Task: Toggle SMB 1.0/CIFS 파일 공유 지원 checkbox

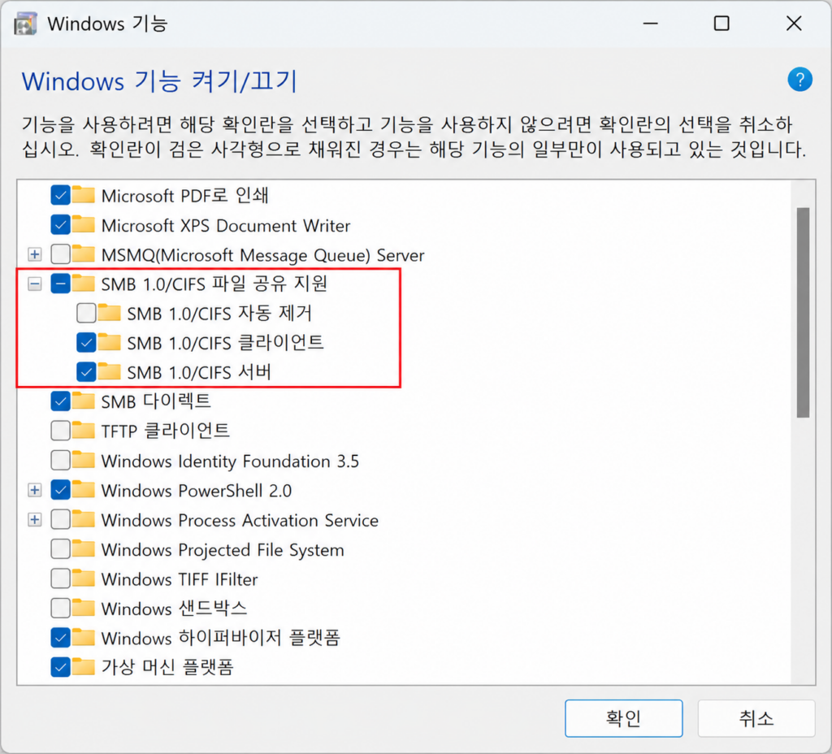Action: click(60, 284)
